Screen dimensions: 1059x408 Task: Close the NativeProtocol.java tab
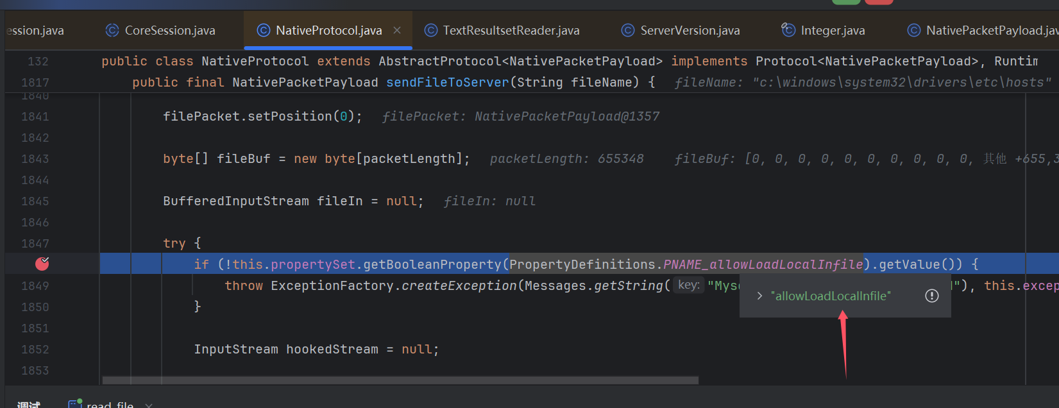pos(397,30)
